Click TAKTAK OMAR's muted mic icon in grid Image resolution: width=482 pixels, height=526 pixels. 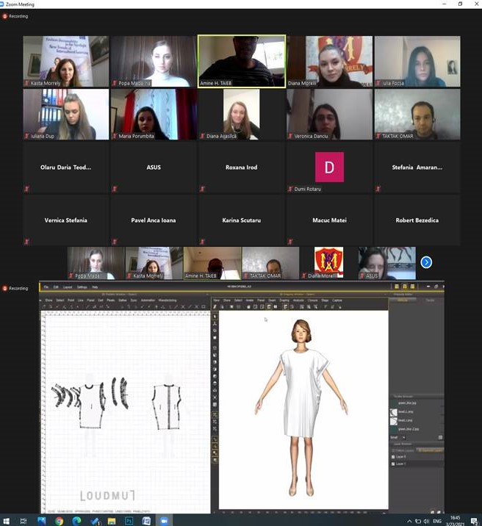tap(378, 136)
